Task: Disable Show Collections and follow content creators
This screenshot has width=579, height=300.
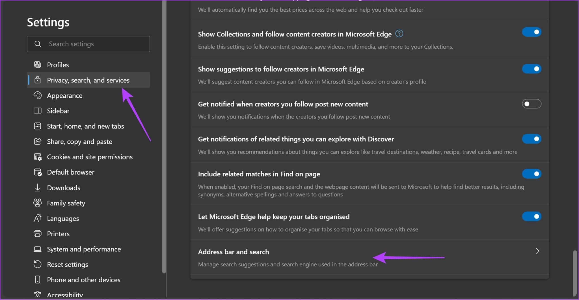Action: point(531,32)
